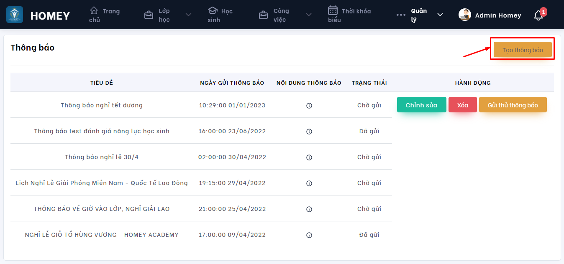564x264 pixels.
Task: Click the Tạo thông báo button
Action: pos(523,50)
